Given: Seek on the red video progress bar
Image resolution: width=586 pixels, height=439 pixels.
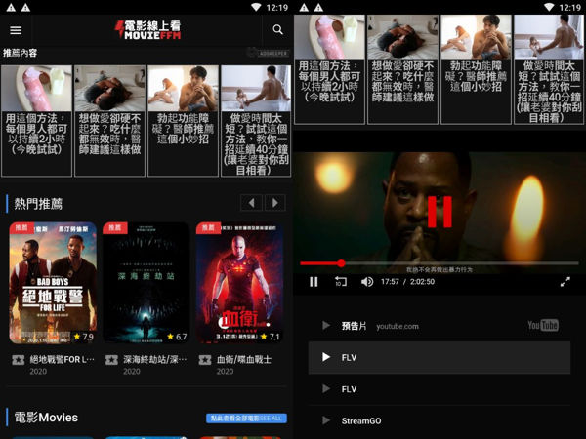Looking at the screenshot, I should pyautogui.click(x=439, y=263).
